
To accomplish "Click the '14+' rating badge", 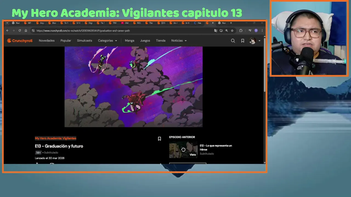I will 38,153.
